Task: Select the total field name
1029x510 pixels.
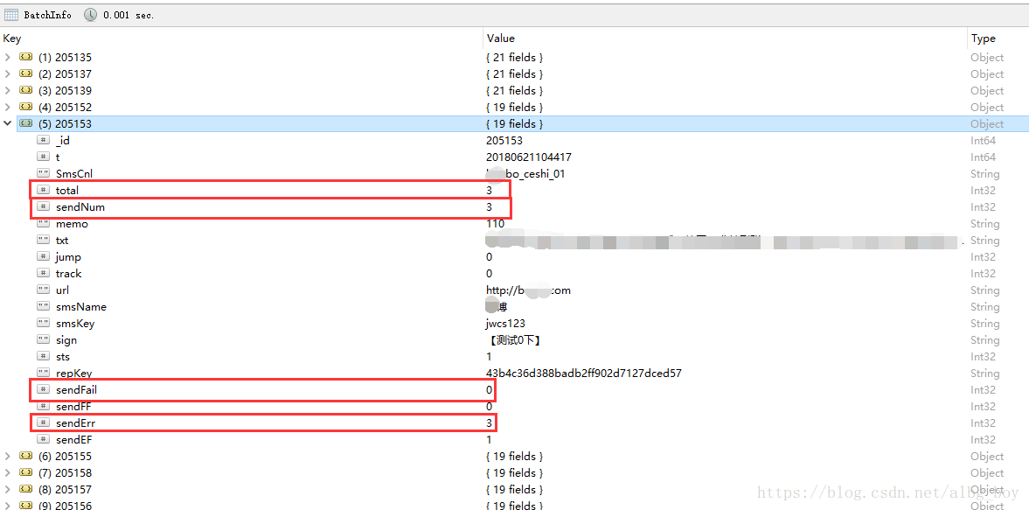Action: point(67,191)
